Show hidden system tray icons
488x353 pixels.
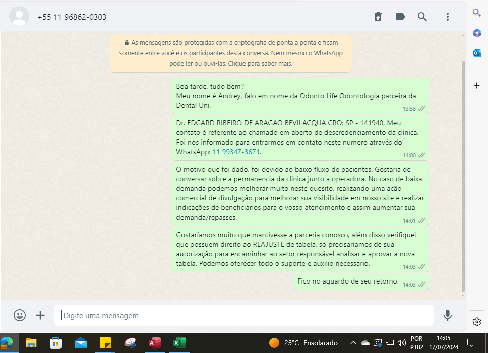coord(353,343)
